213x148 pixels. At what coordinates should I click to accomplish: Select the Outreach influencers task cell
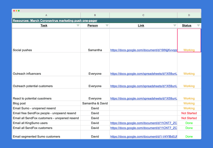click(46, 64)
